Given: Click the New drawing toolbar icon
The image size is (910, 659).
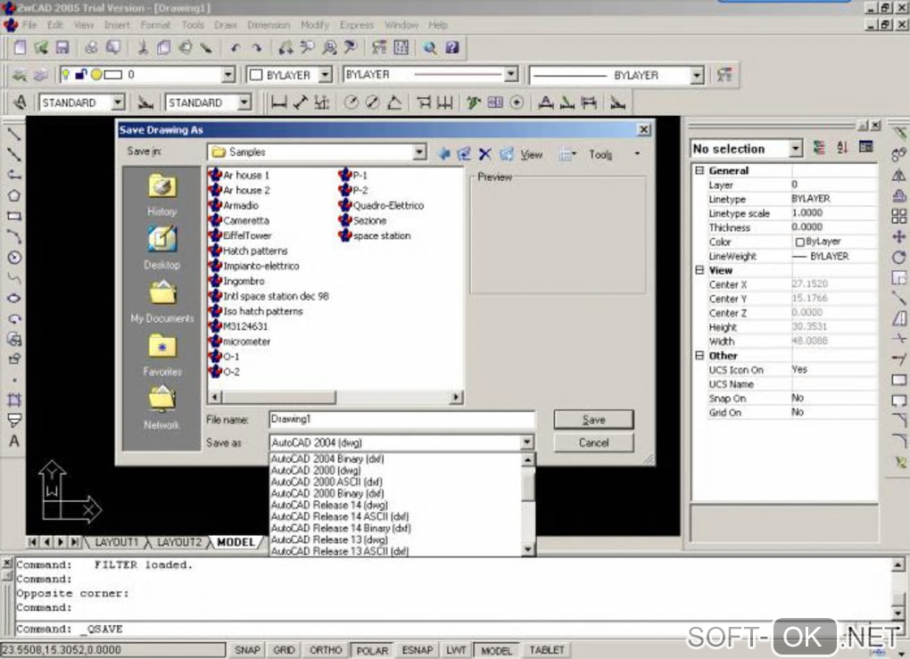Looking at the screenshot, I should 20,47.
